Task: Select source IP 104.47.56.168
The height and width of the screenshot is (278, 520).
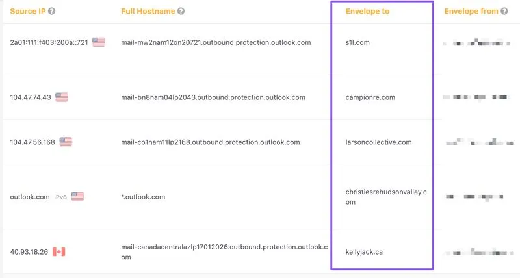Action: tap(32, 142)
